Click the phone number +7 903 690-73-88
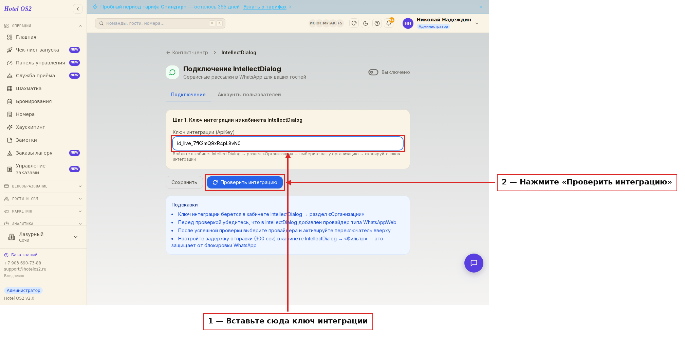The width and height of the screenshot is (685, 338). coord(22,263)
